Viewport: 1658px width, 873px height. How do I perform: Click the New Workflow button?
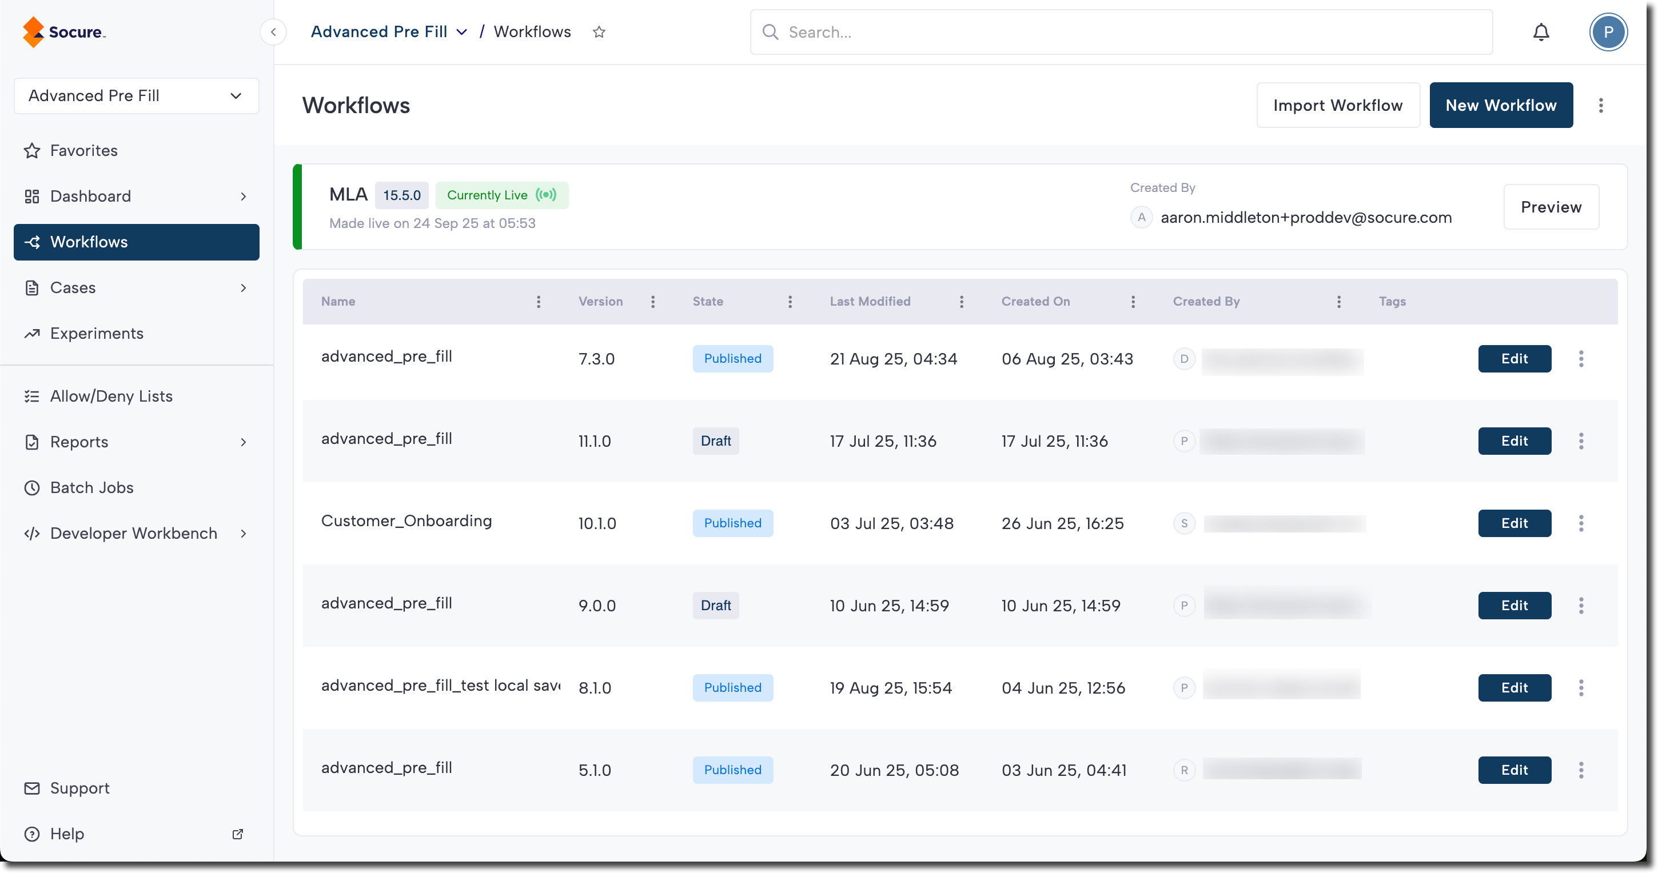[1500, 106]
